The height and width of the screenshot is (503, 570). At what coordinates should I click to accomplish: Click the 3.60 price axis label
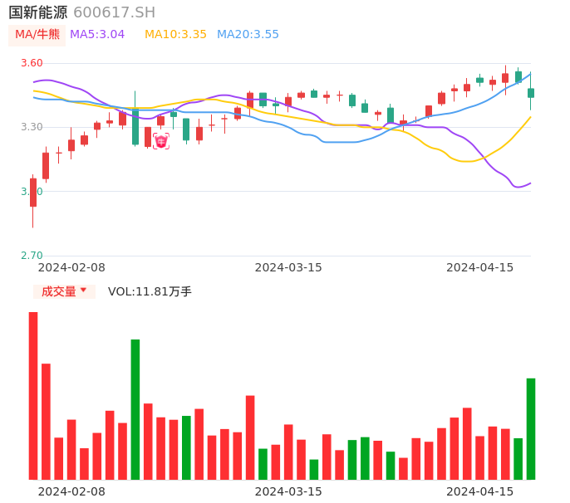[x=32, y=63]
